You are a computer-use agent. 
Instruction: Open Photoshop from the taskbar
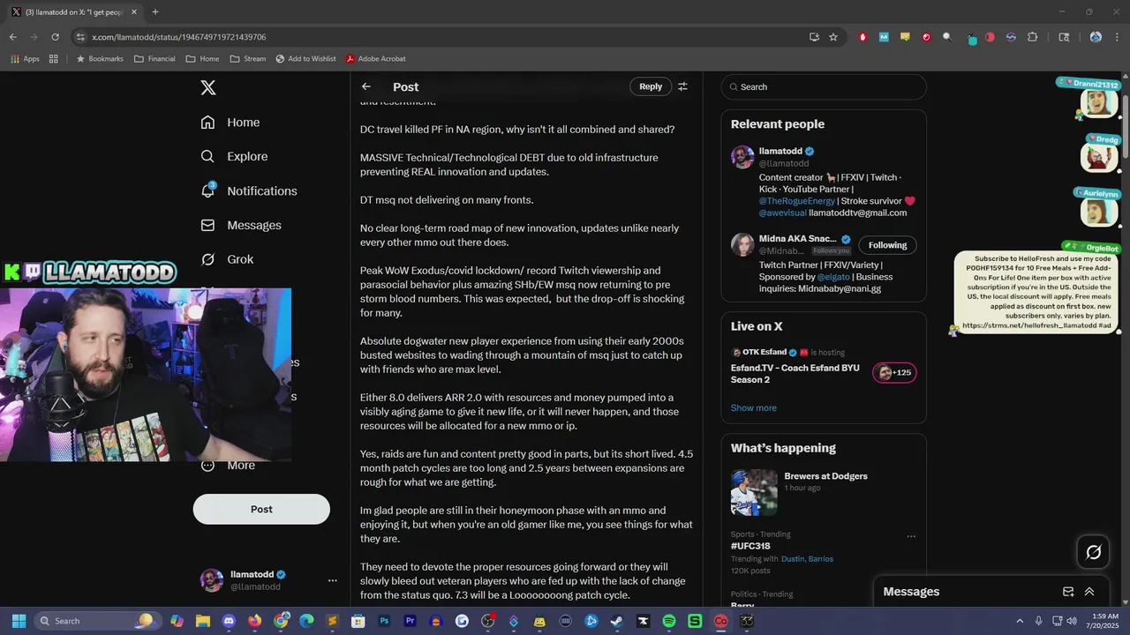click(x=384, y=621)
